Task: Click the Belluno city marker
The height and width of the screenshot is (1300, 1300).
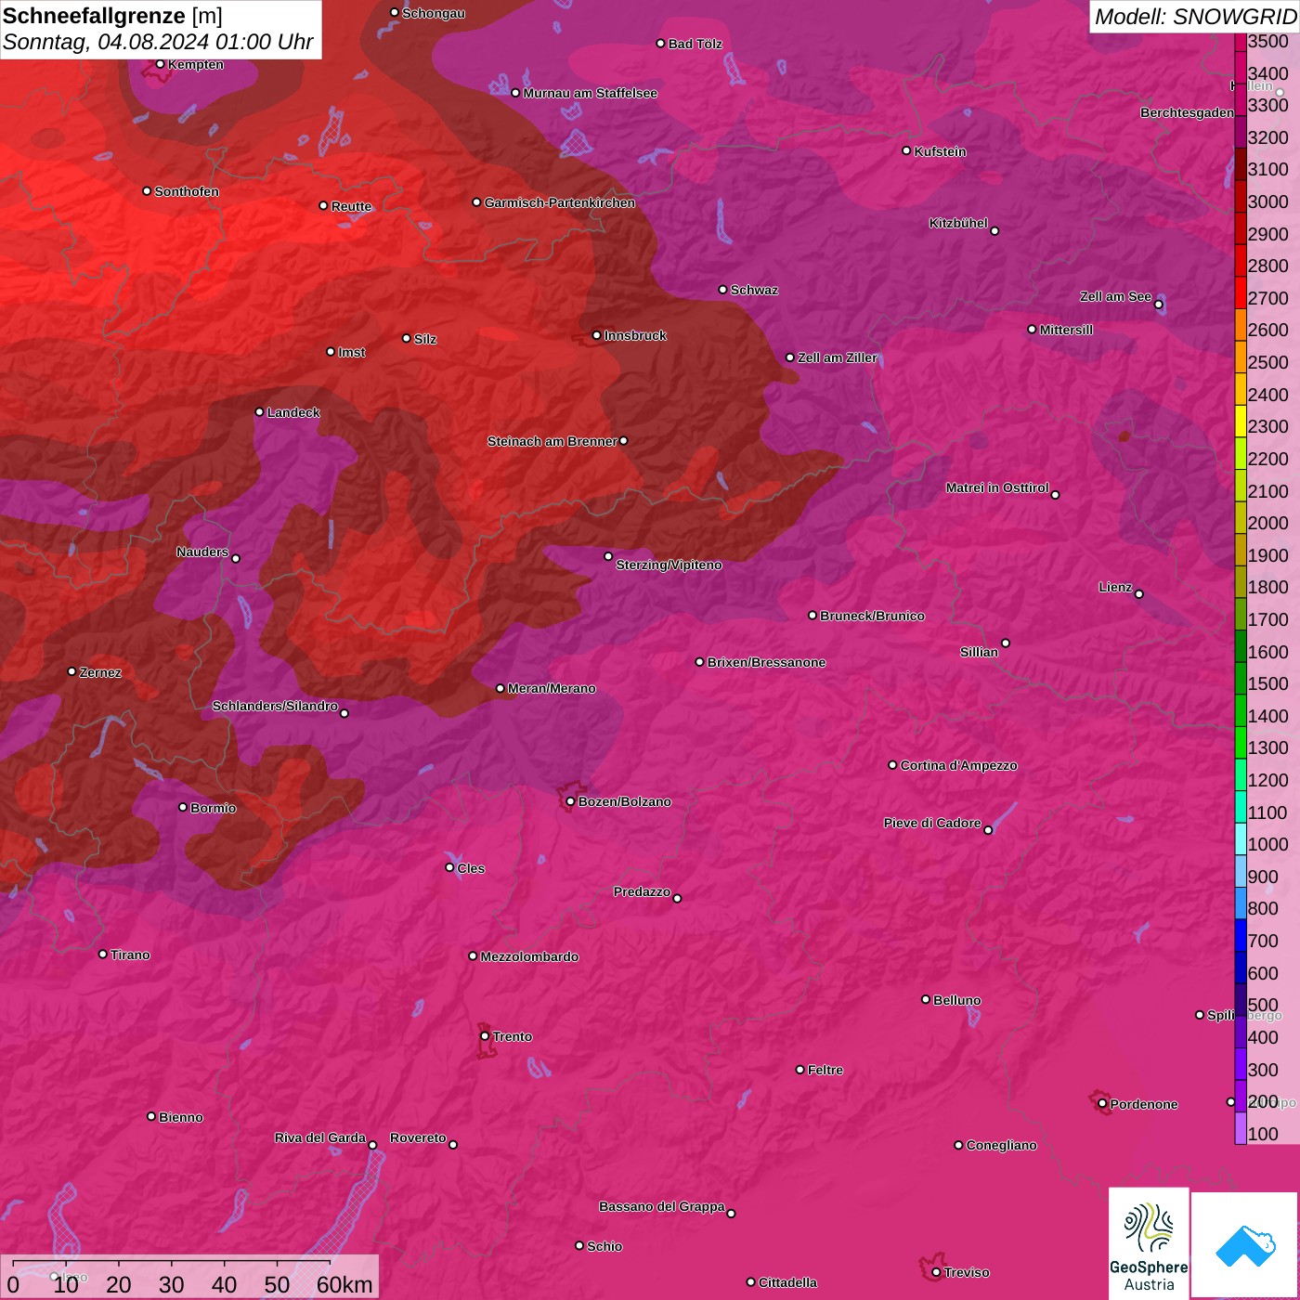Action: 926,999
